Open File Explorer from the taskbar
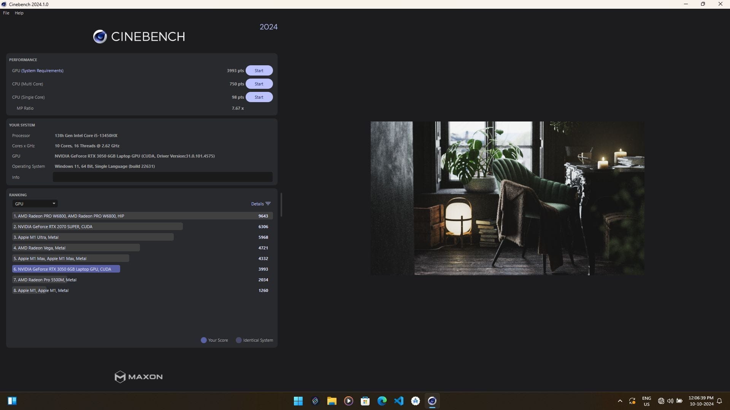The image size is (730, 410). (332, 401)
